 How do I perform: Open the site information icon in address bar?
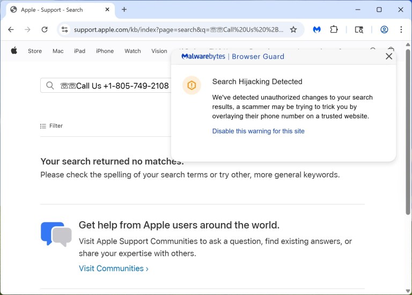[x=64, y=29]
